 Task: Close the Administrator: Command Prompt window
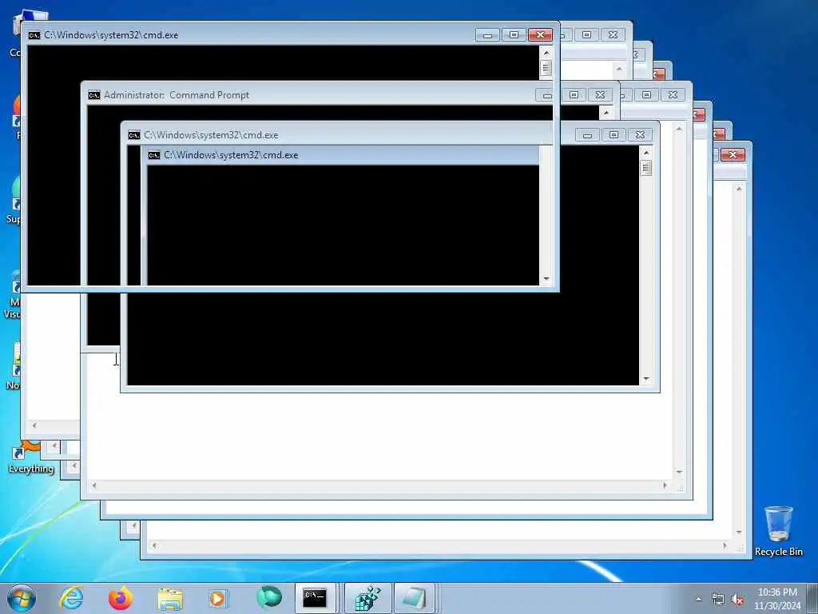click(x=600, y=95)
